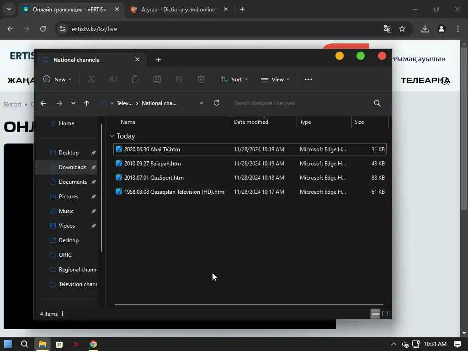The width and height of the screenshot is (468, 351).
Task: Open the View dropdown
Action: pyautogui.click(x=275, y=80)
